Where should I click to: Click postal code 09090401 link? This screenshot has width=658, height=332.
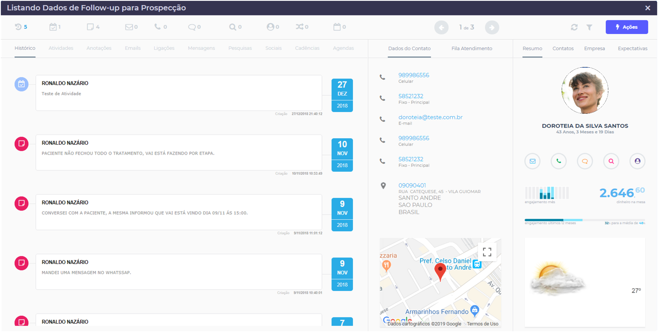point(412,185)
